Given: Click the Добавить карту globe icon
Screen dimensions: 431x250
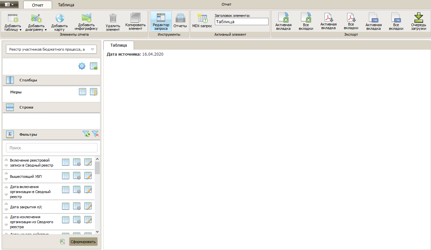Looking at the screenshot, I should coord(60,18).
